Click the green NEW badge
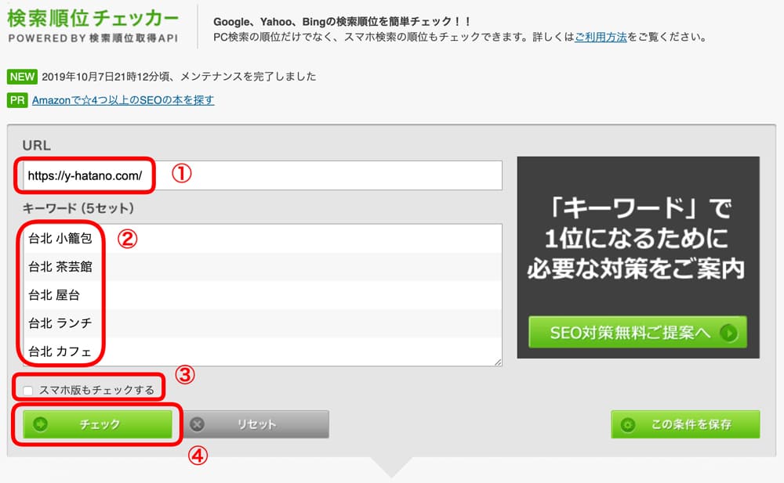The image size is (784, 483). point(22,77)
